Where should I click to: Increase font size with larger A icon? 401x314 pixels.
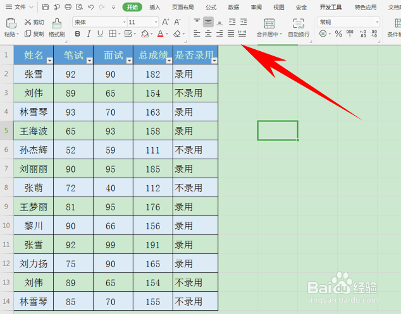point(166,22)
